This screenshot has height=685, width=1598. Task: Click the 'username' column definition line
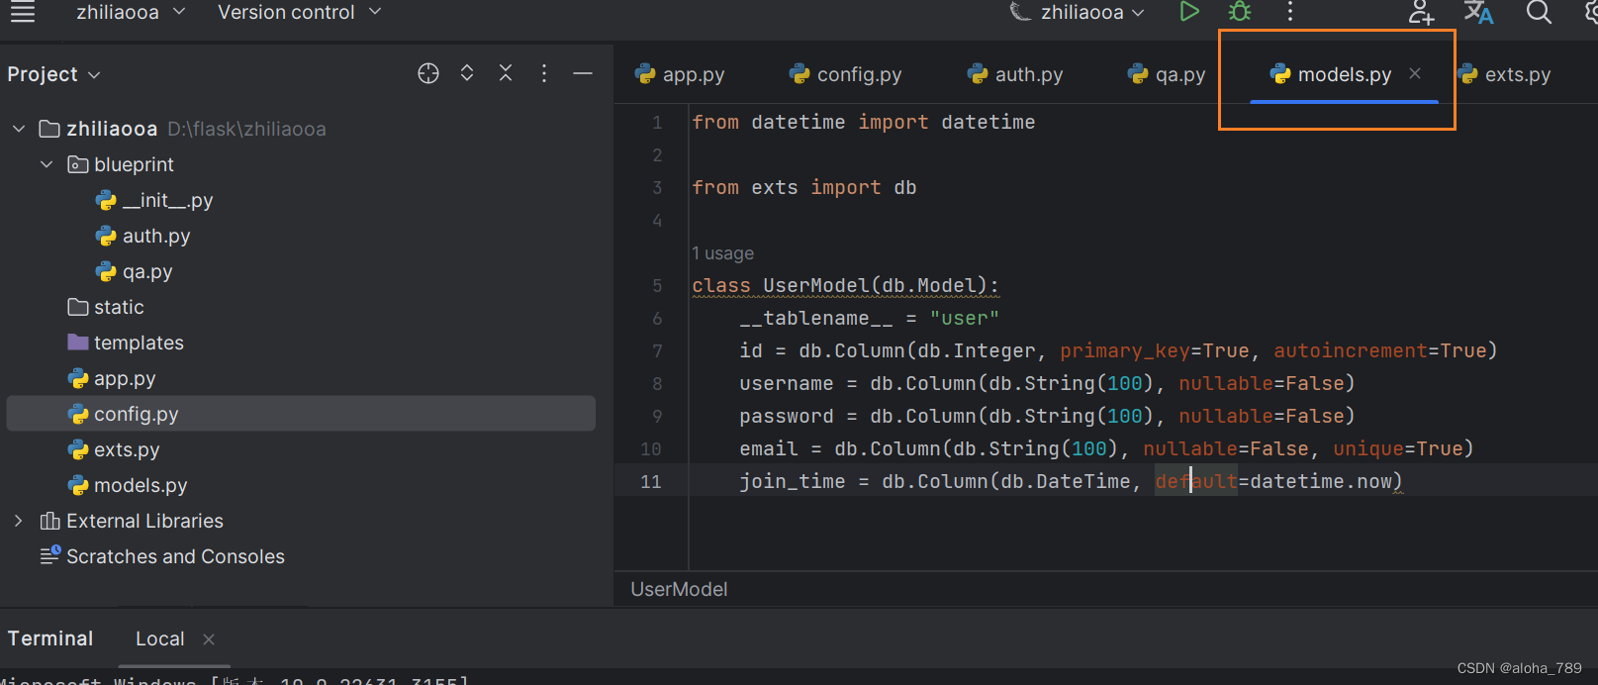pyautogui.click(x=1047, y=383)
